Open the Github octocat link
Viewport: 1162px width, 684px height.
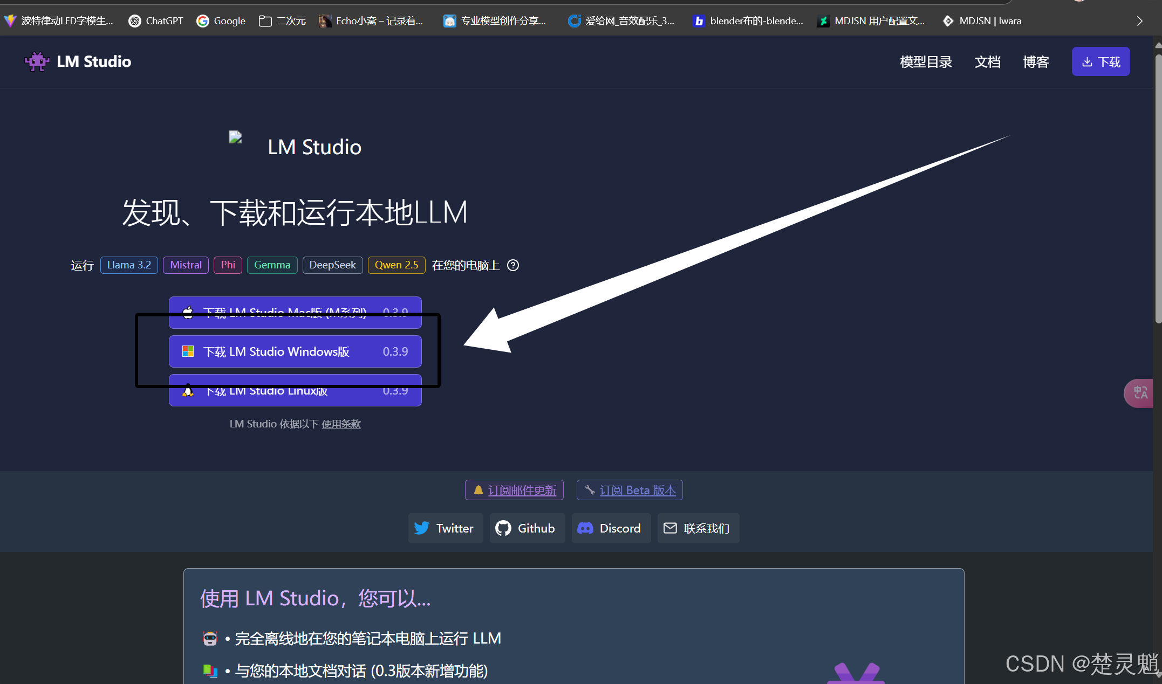click(527, 528)
